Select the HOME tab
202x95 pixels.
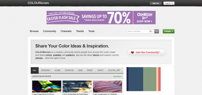[x=58, y=70]
